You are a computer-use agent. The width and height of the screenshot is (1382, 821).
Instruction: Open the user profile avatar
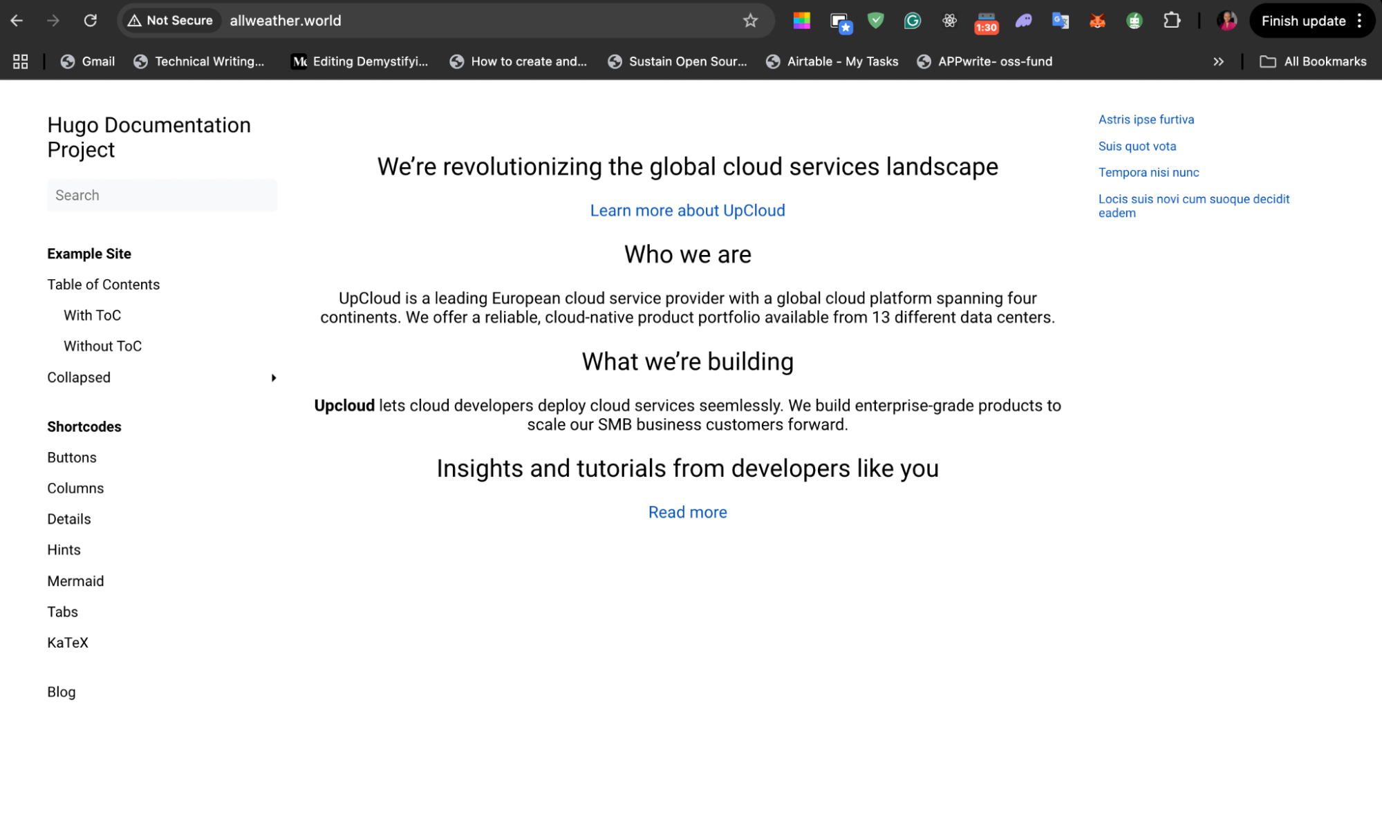(1228, 21)
